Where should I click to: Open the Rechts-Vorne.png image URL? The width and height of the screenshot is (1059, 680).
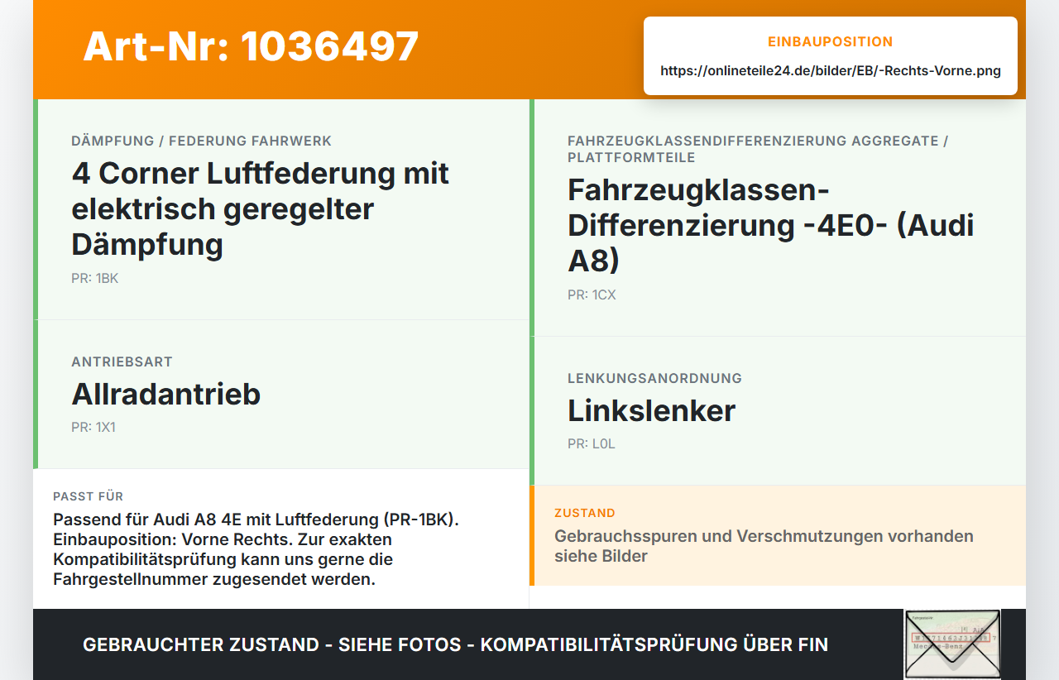click(x=831, y=70)
